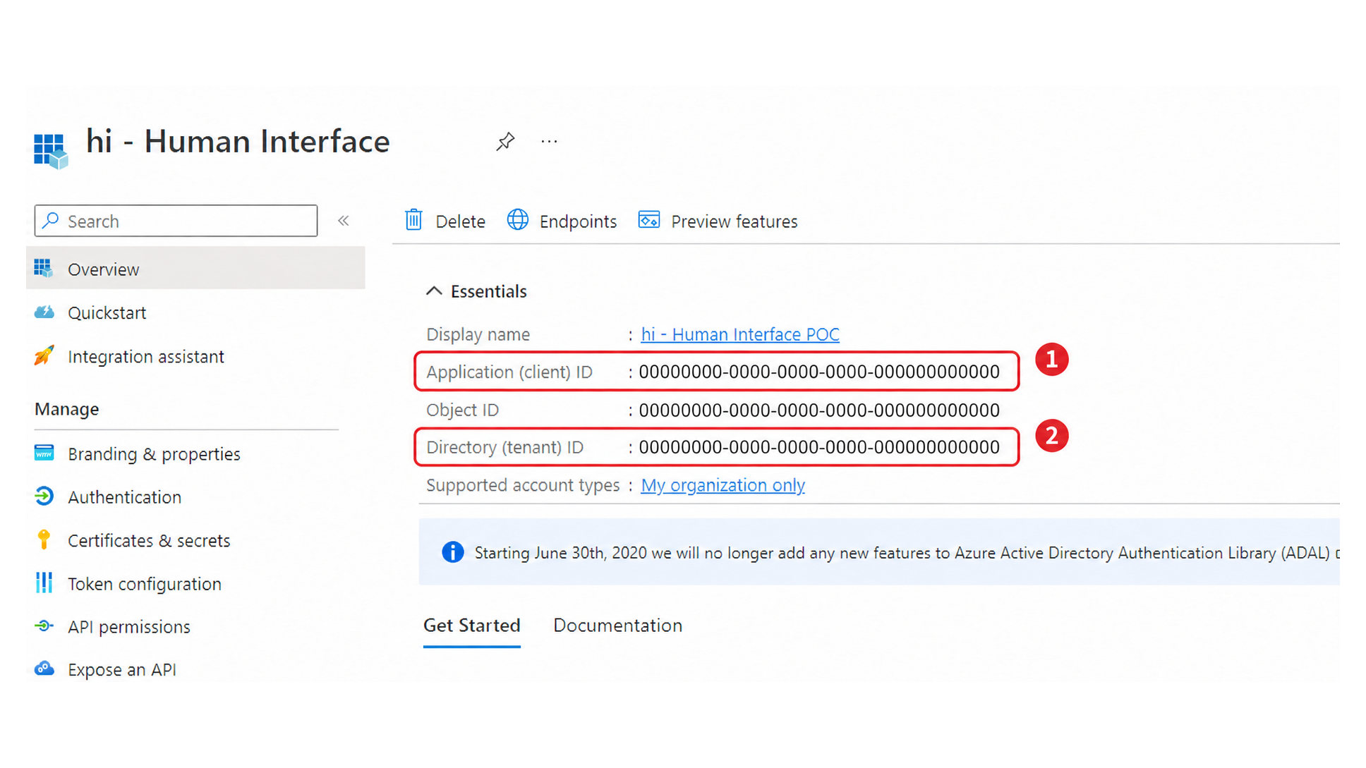Screen dimensions: 1366x768
Task: Open Branding & properties
Action: click(x=154, y=454)
